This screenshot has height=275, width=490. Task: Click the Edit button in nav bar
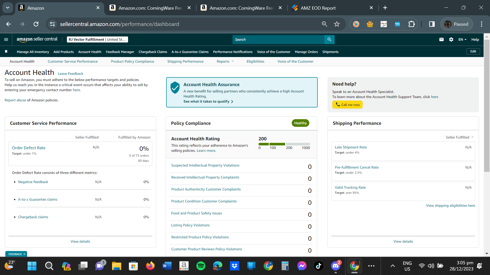click(473, 51)
